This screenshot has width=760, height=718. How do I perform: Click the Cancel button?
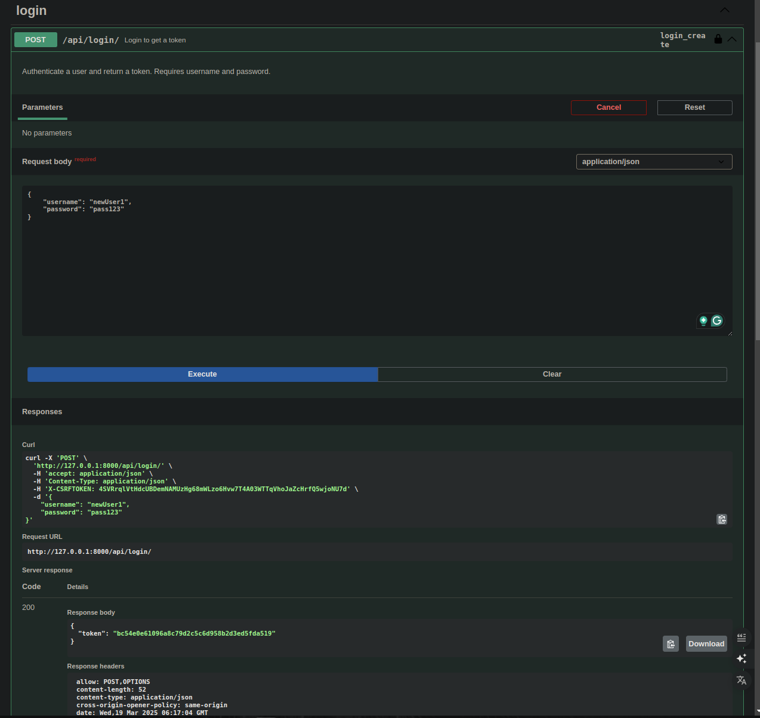[x=608, y=107]
